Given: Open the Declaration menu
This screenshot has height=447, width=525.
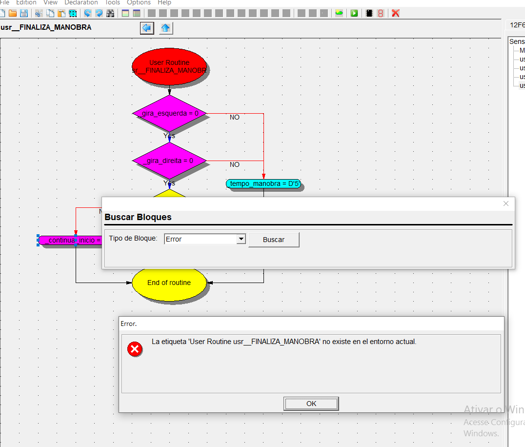Looking at the screenshot, I should [81, 2].
